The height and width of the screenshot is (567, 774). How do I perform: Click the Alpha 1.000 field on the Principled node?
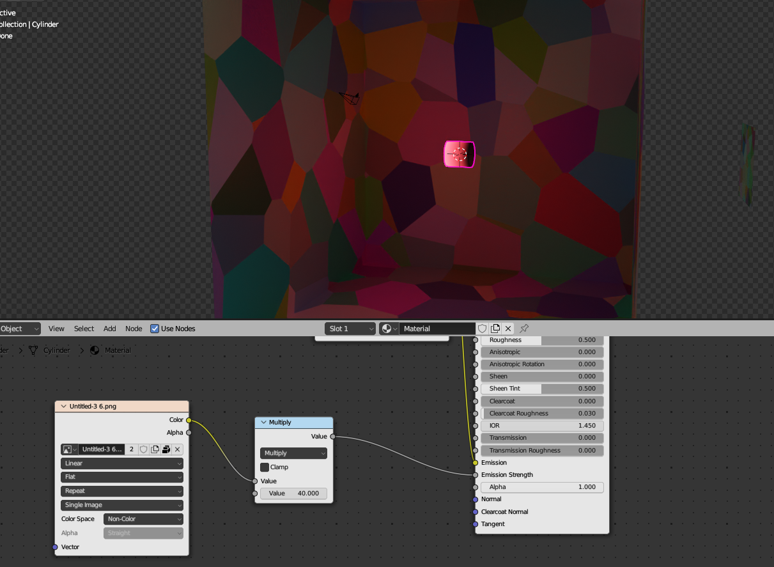pos(542,487)
